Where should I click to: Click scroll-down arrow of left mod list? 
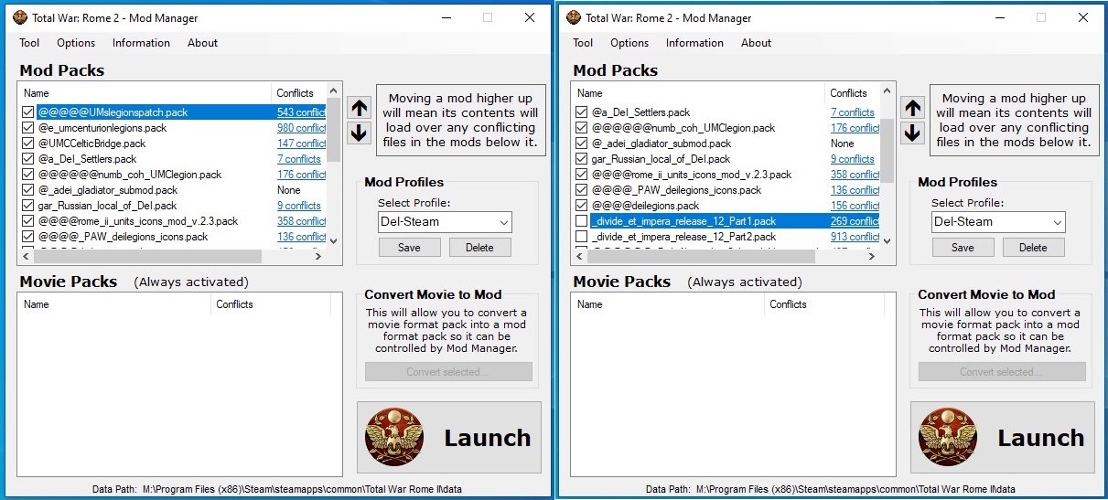click(x=333, y=241)
